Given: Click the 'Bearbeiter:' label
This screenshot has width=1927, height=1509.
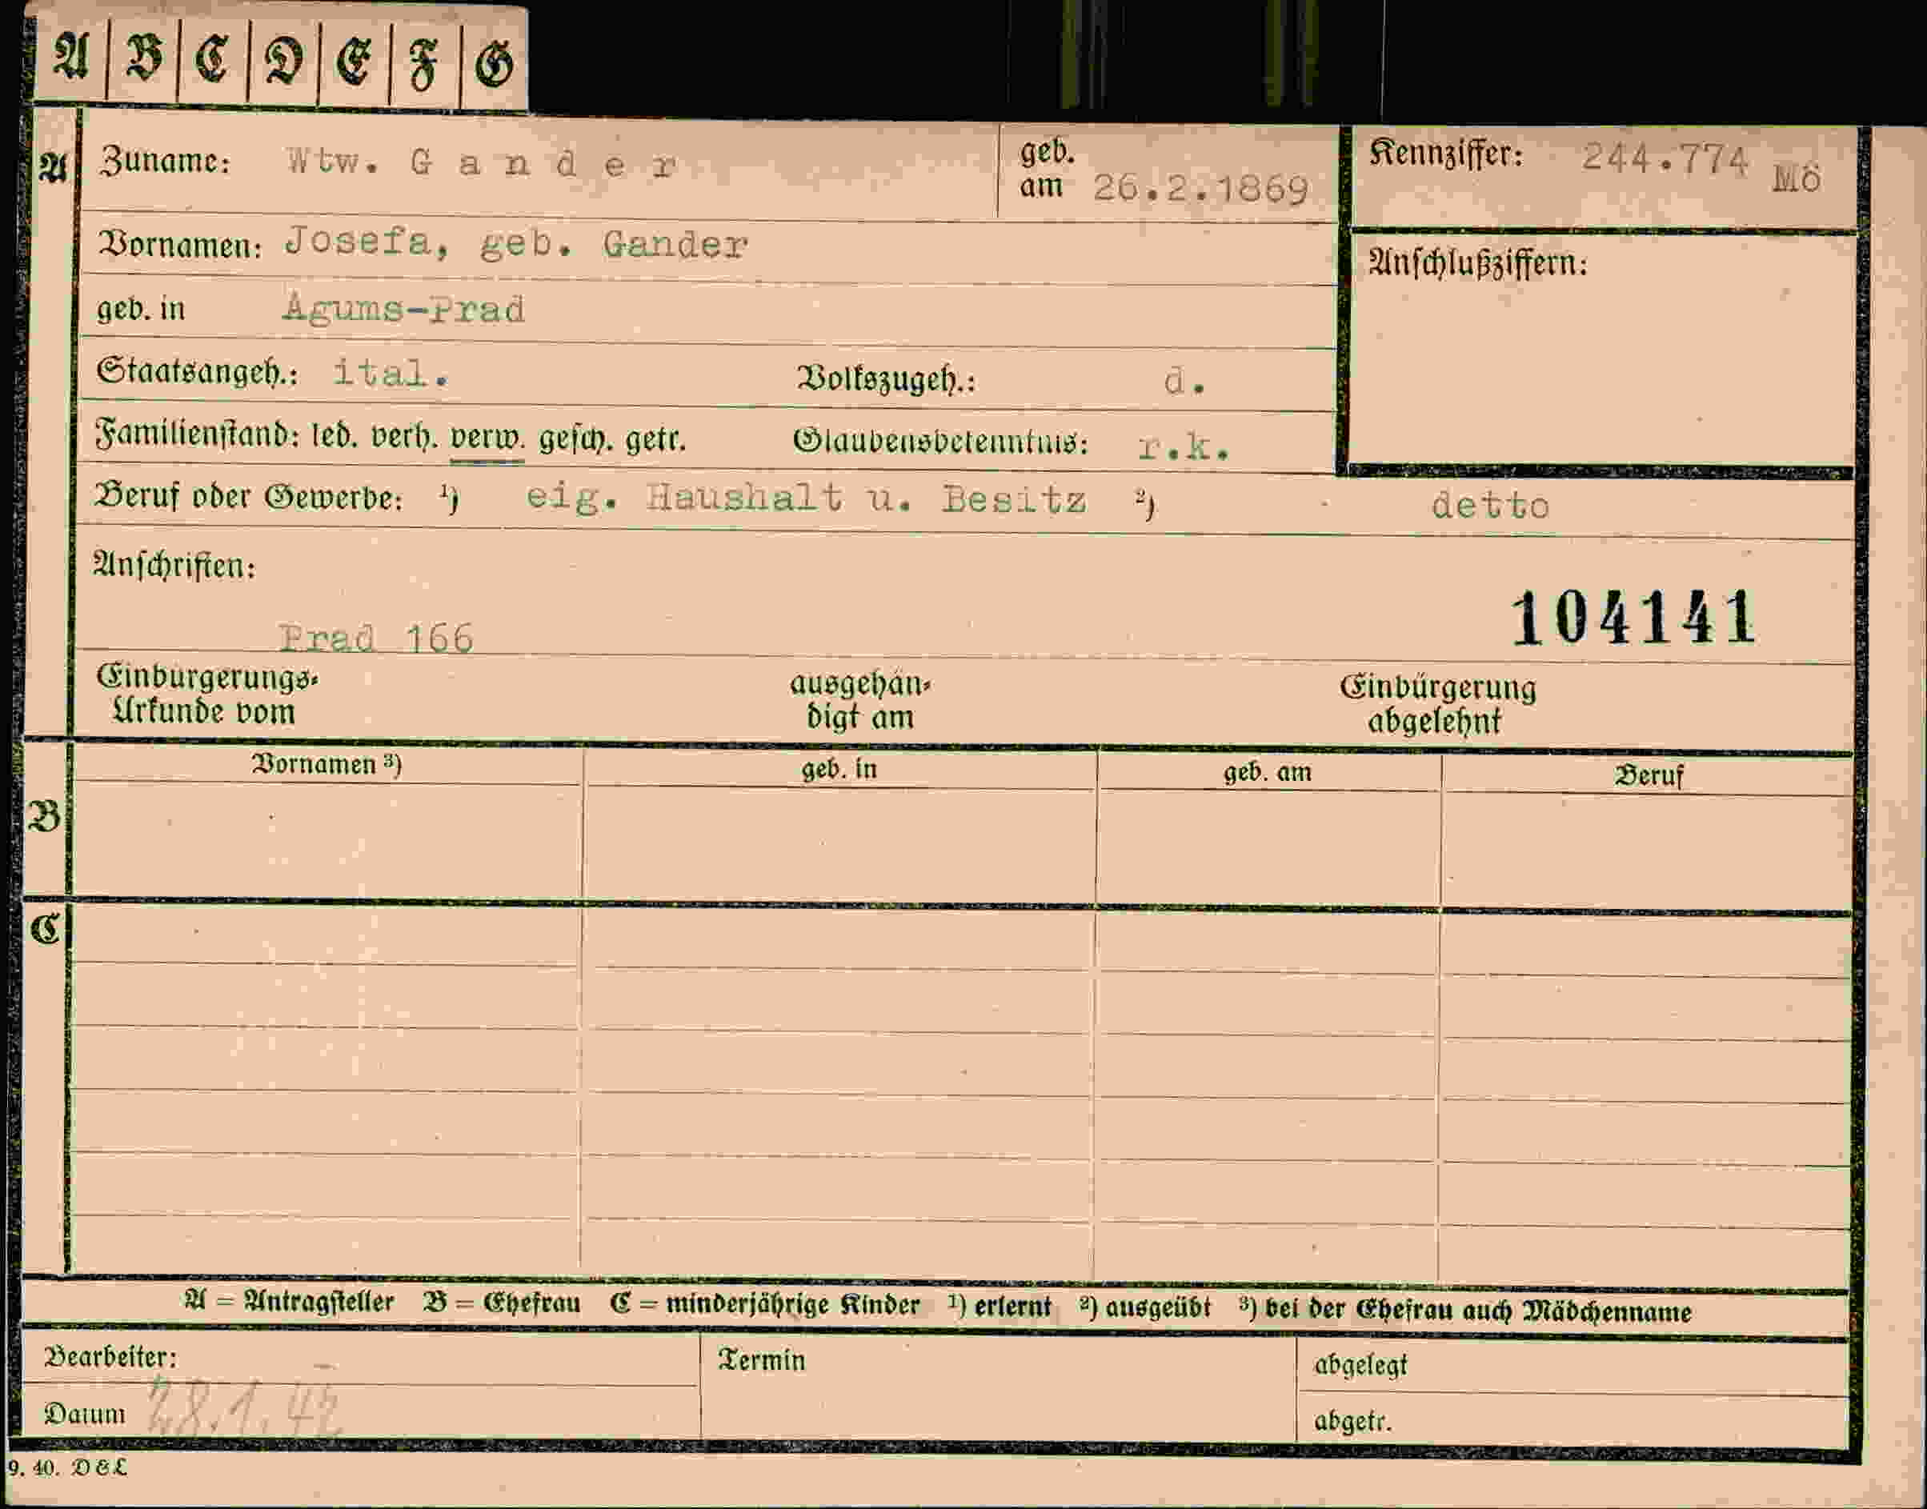Looking at the screenshot, I should 110,1357.
